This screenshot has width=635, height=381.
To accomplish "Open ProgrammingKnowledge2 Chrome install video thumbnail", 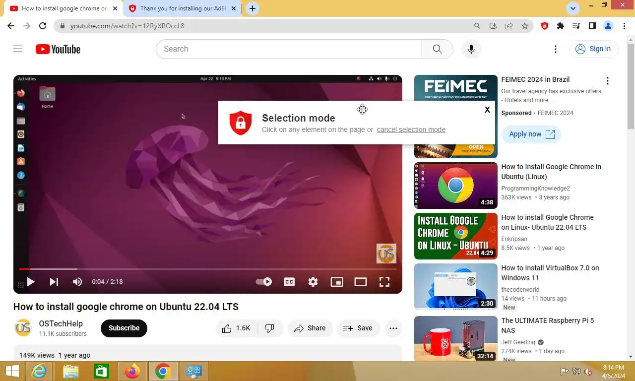I will click(455, 186).
